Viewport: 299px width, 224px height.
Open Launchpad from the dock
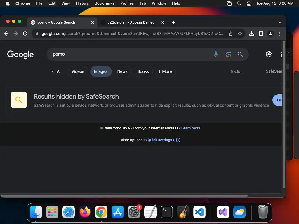[52, 212]
